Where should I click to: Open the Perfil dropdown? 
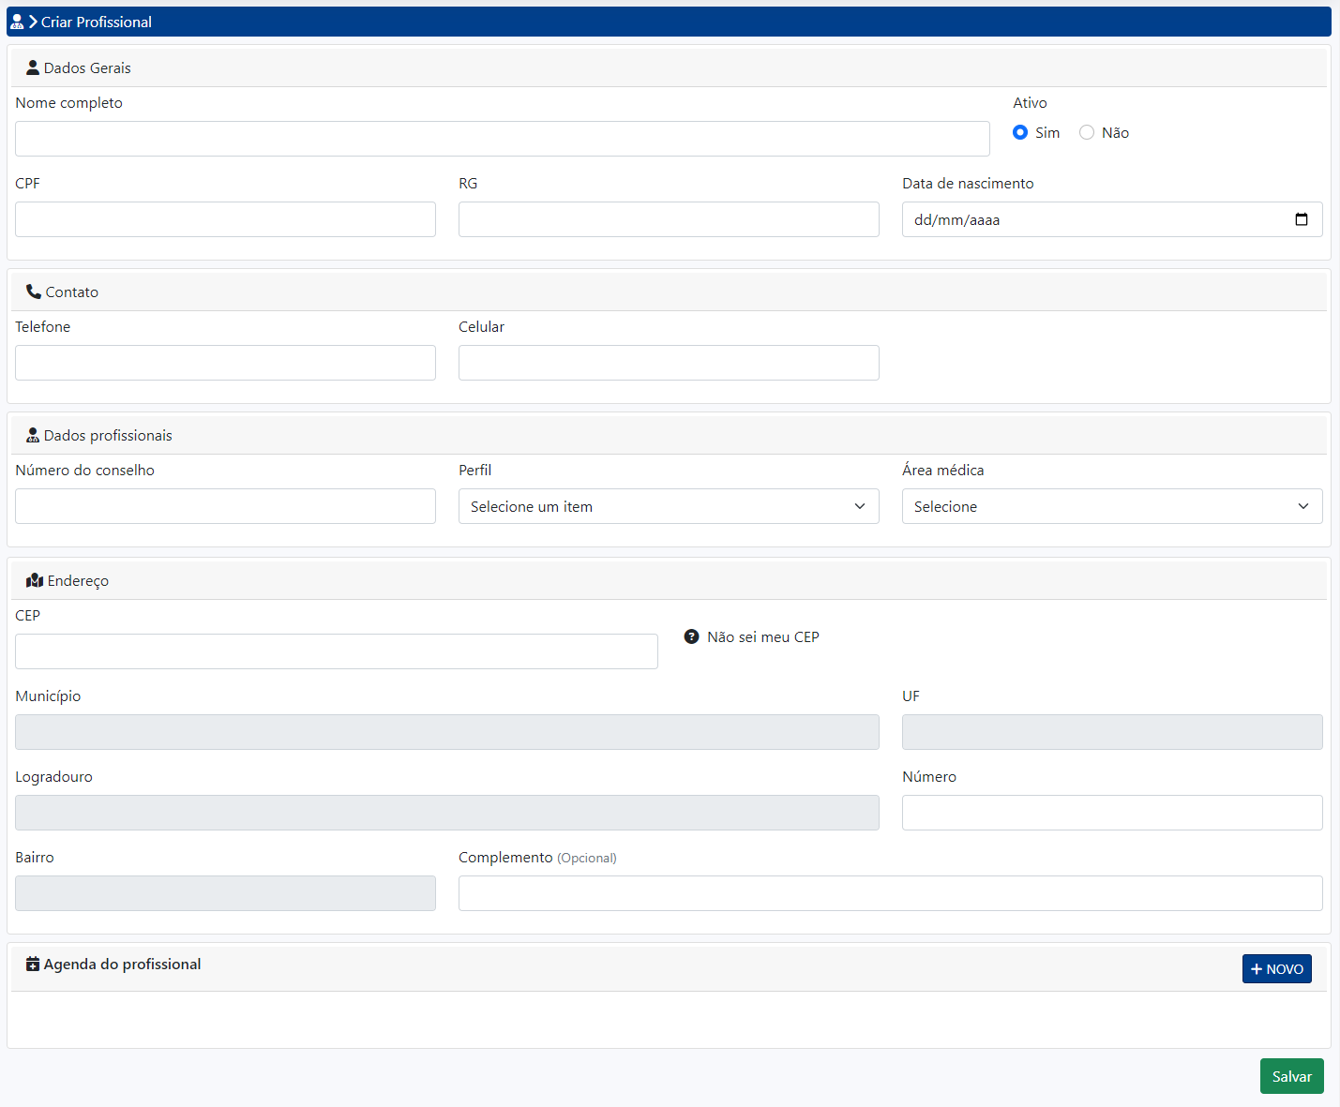pos(668,506)
